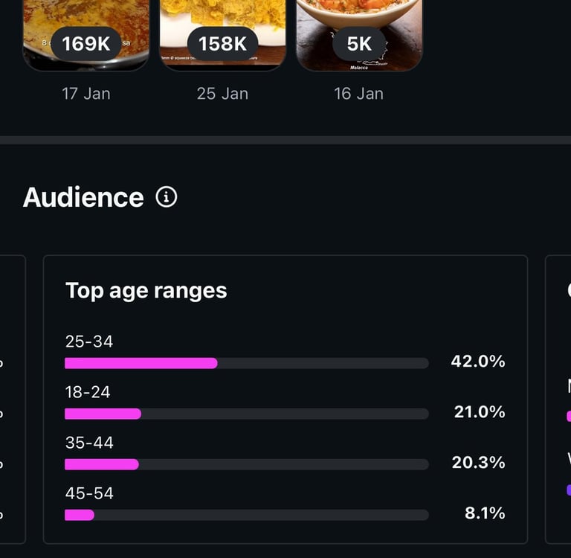Image resolution: width=571 pixels, height=558 pixels.
Task: Click the info icon beside Audience
Action: pos(167,197)
